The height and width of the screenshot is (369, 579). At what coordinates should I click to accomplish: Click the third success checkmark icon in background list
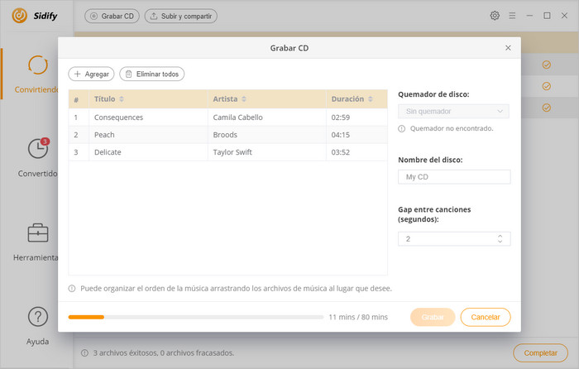click(547, 108)
